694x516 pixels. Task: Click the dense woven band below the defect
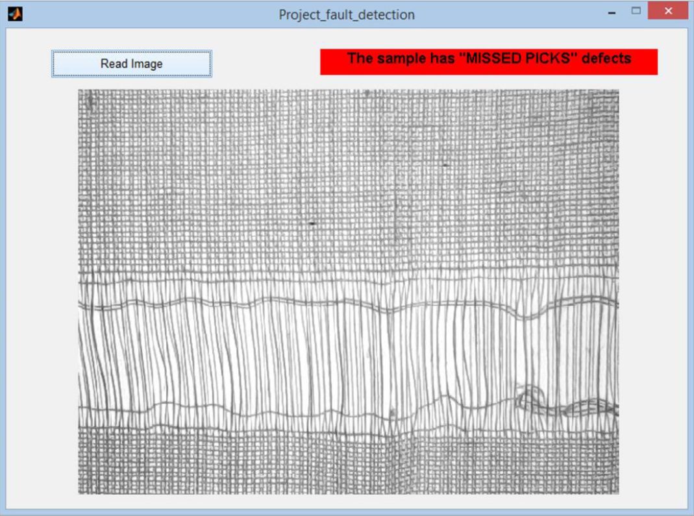pyautogui.click(x=349, y=462)
